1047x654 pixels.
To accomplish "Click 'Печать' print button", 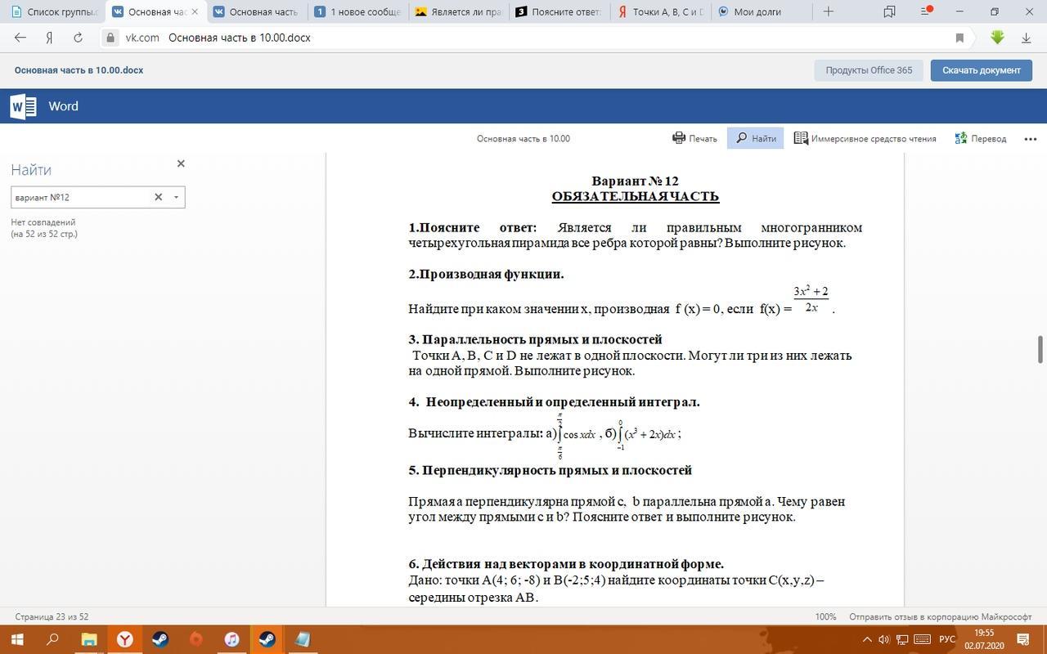I will [x=694, y=138].
